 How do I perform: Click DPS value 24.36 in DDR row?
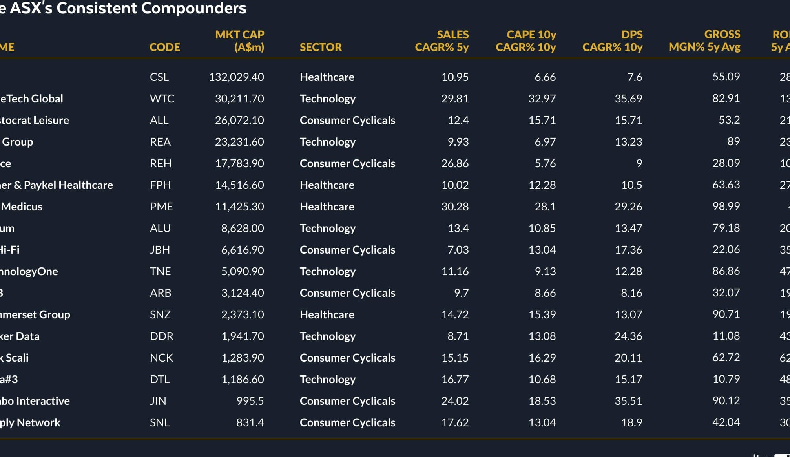click(628, 336)
